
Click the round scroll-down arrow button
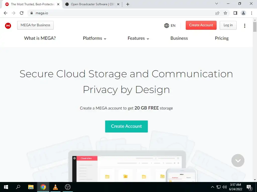pos(238,160)
